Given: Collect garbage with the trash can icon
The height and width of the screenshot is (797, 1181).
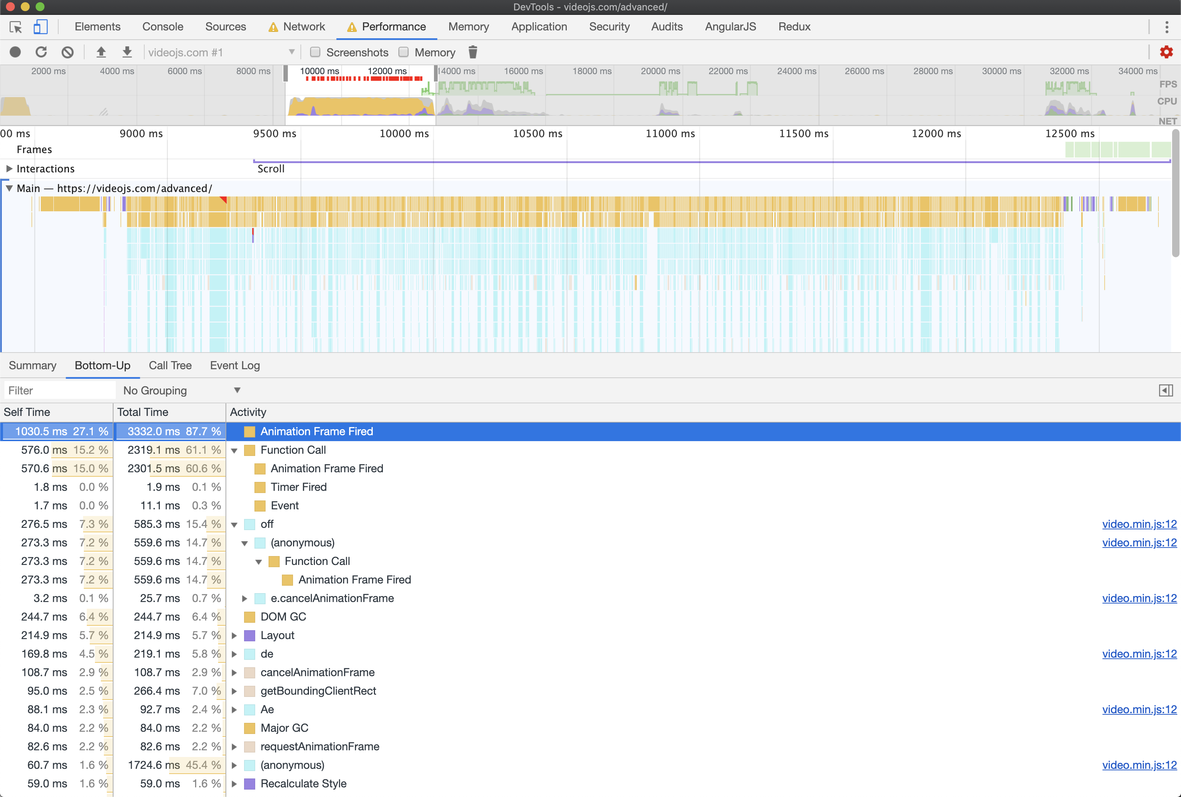Looking at the screenshot, I should (x=473, y=52).
